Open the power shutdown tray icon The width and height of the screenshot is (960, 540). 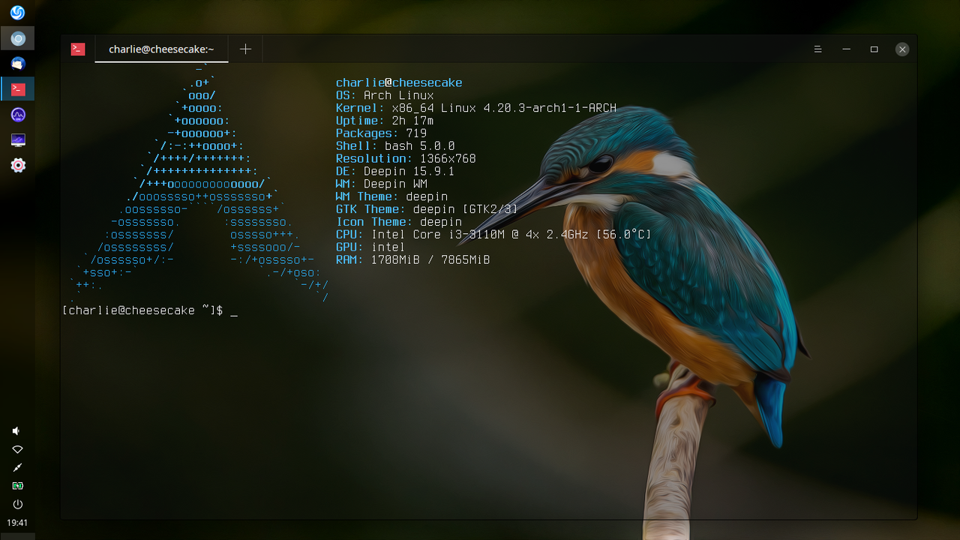(17, 504)
